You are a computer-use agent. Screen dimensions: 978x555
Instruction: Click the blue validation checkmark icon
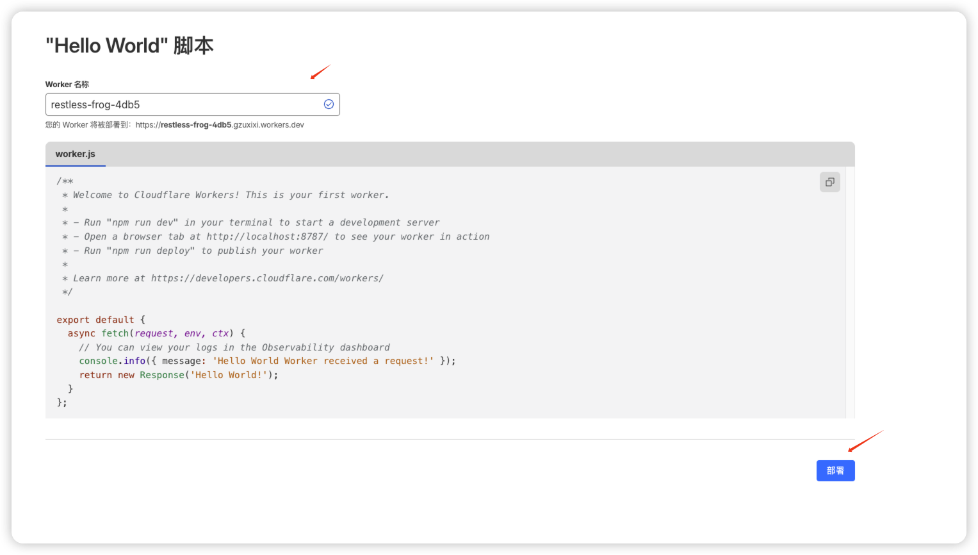click(x=329, y=104)
